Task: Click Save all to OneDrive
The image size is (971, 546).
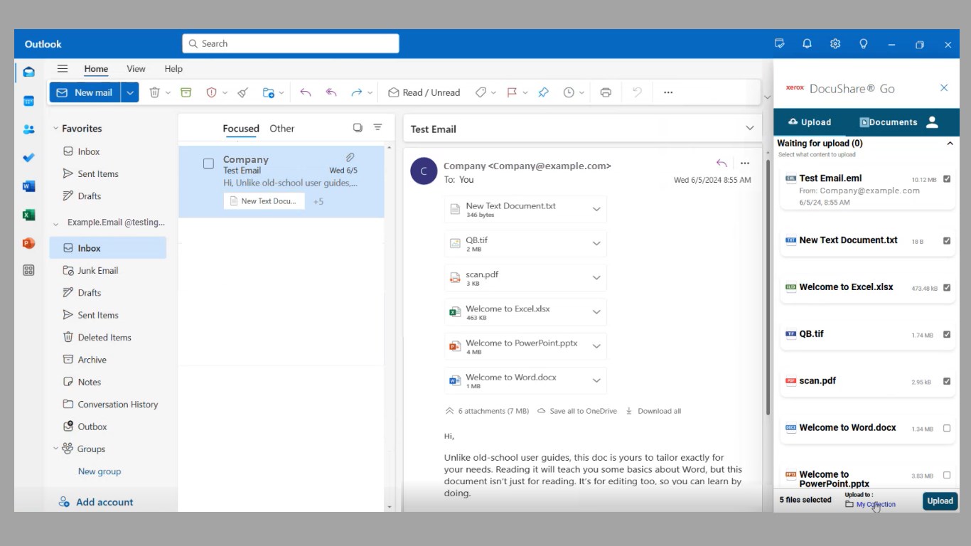Action: pyautogui.click(x=576, y=411)
